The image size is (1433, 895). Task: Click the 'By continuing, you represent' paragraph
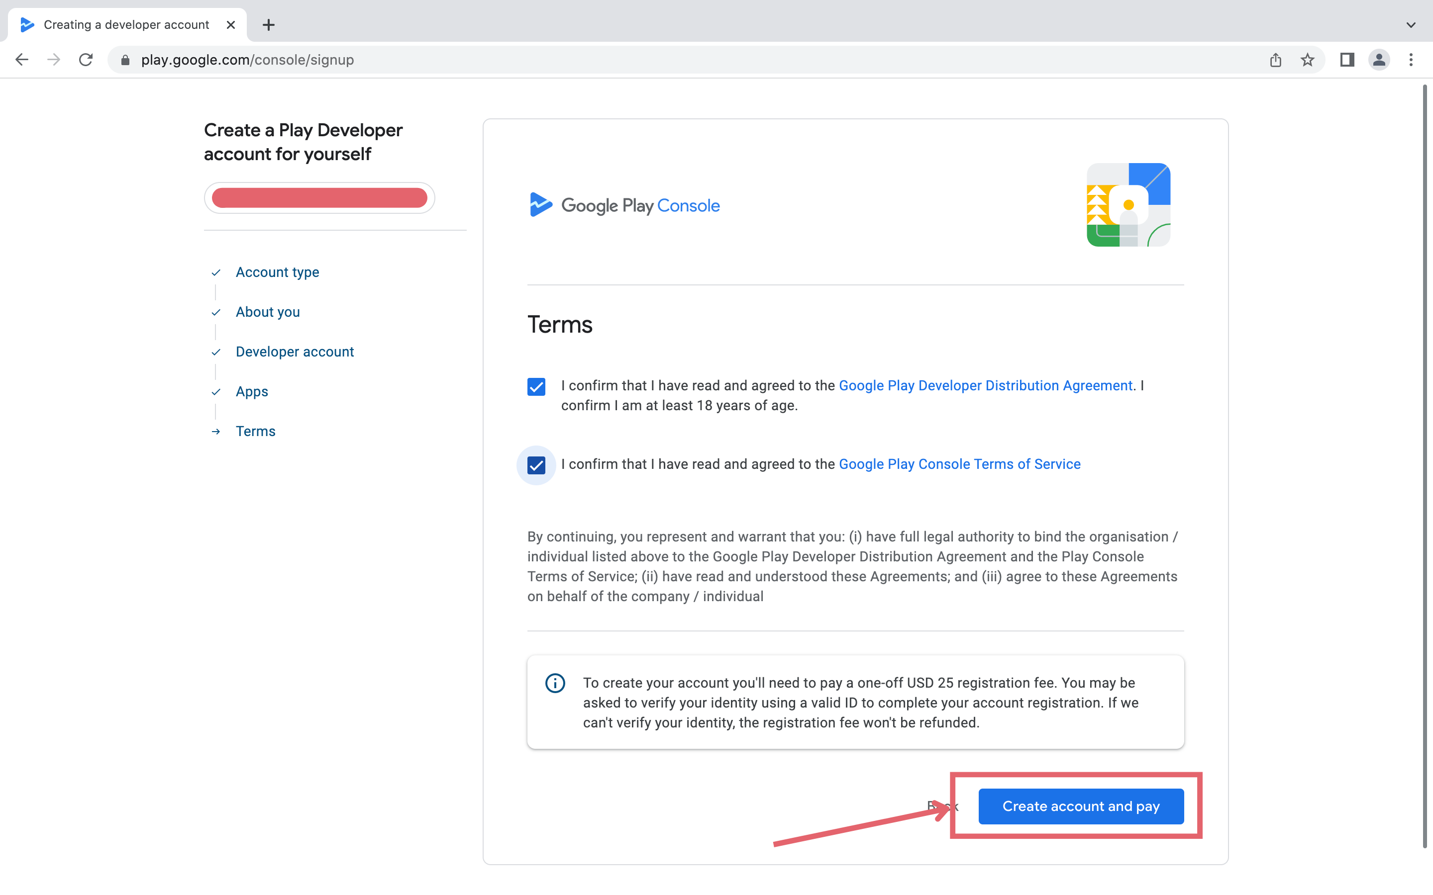coord(853,566)
